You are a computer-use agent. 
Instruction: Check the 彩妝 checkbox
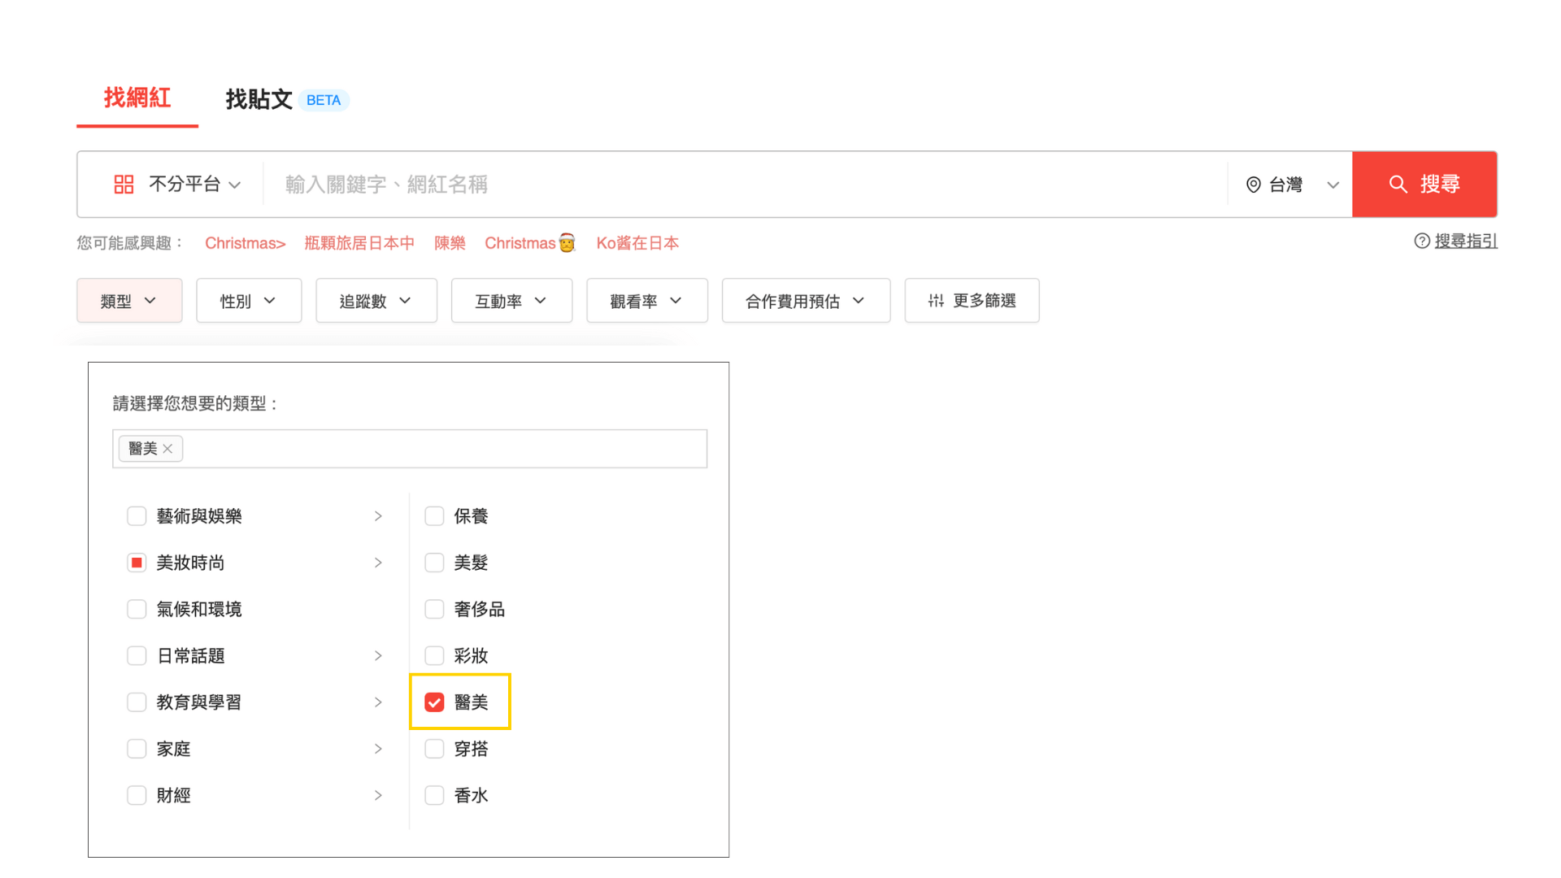tap(434, 656)
